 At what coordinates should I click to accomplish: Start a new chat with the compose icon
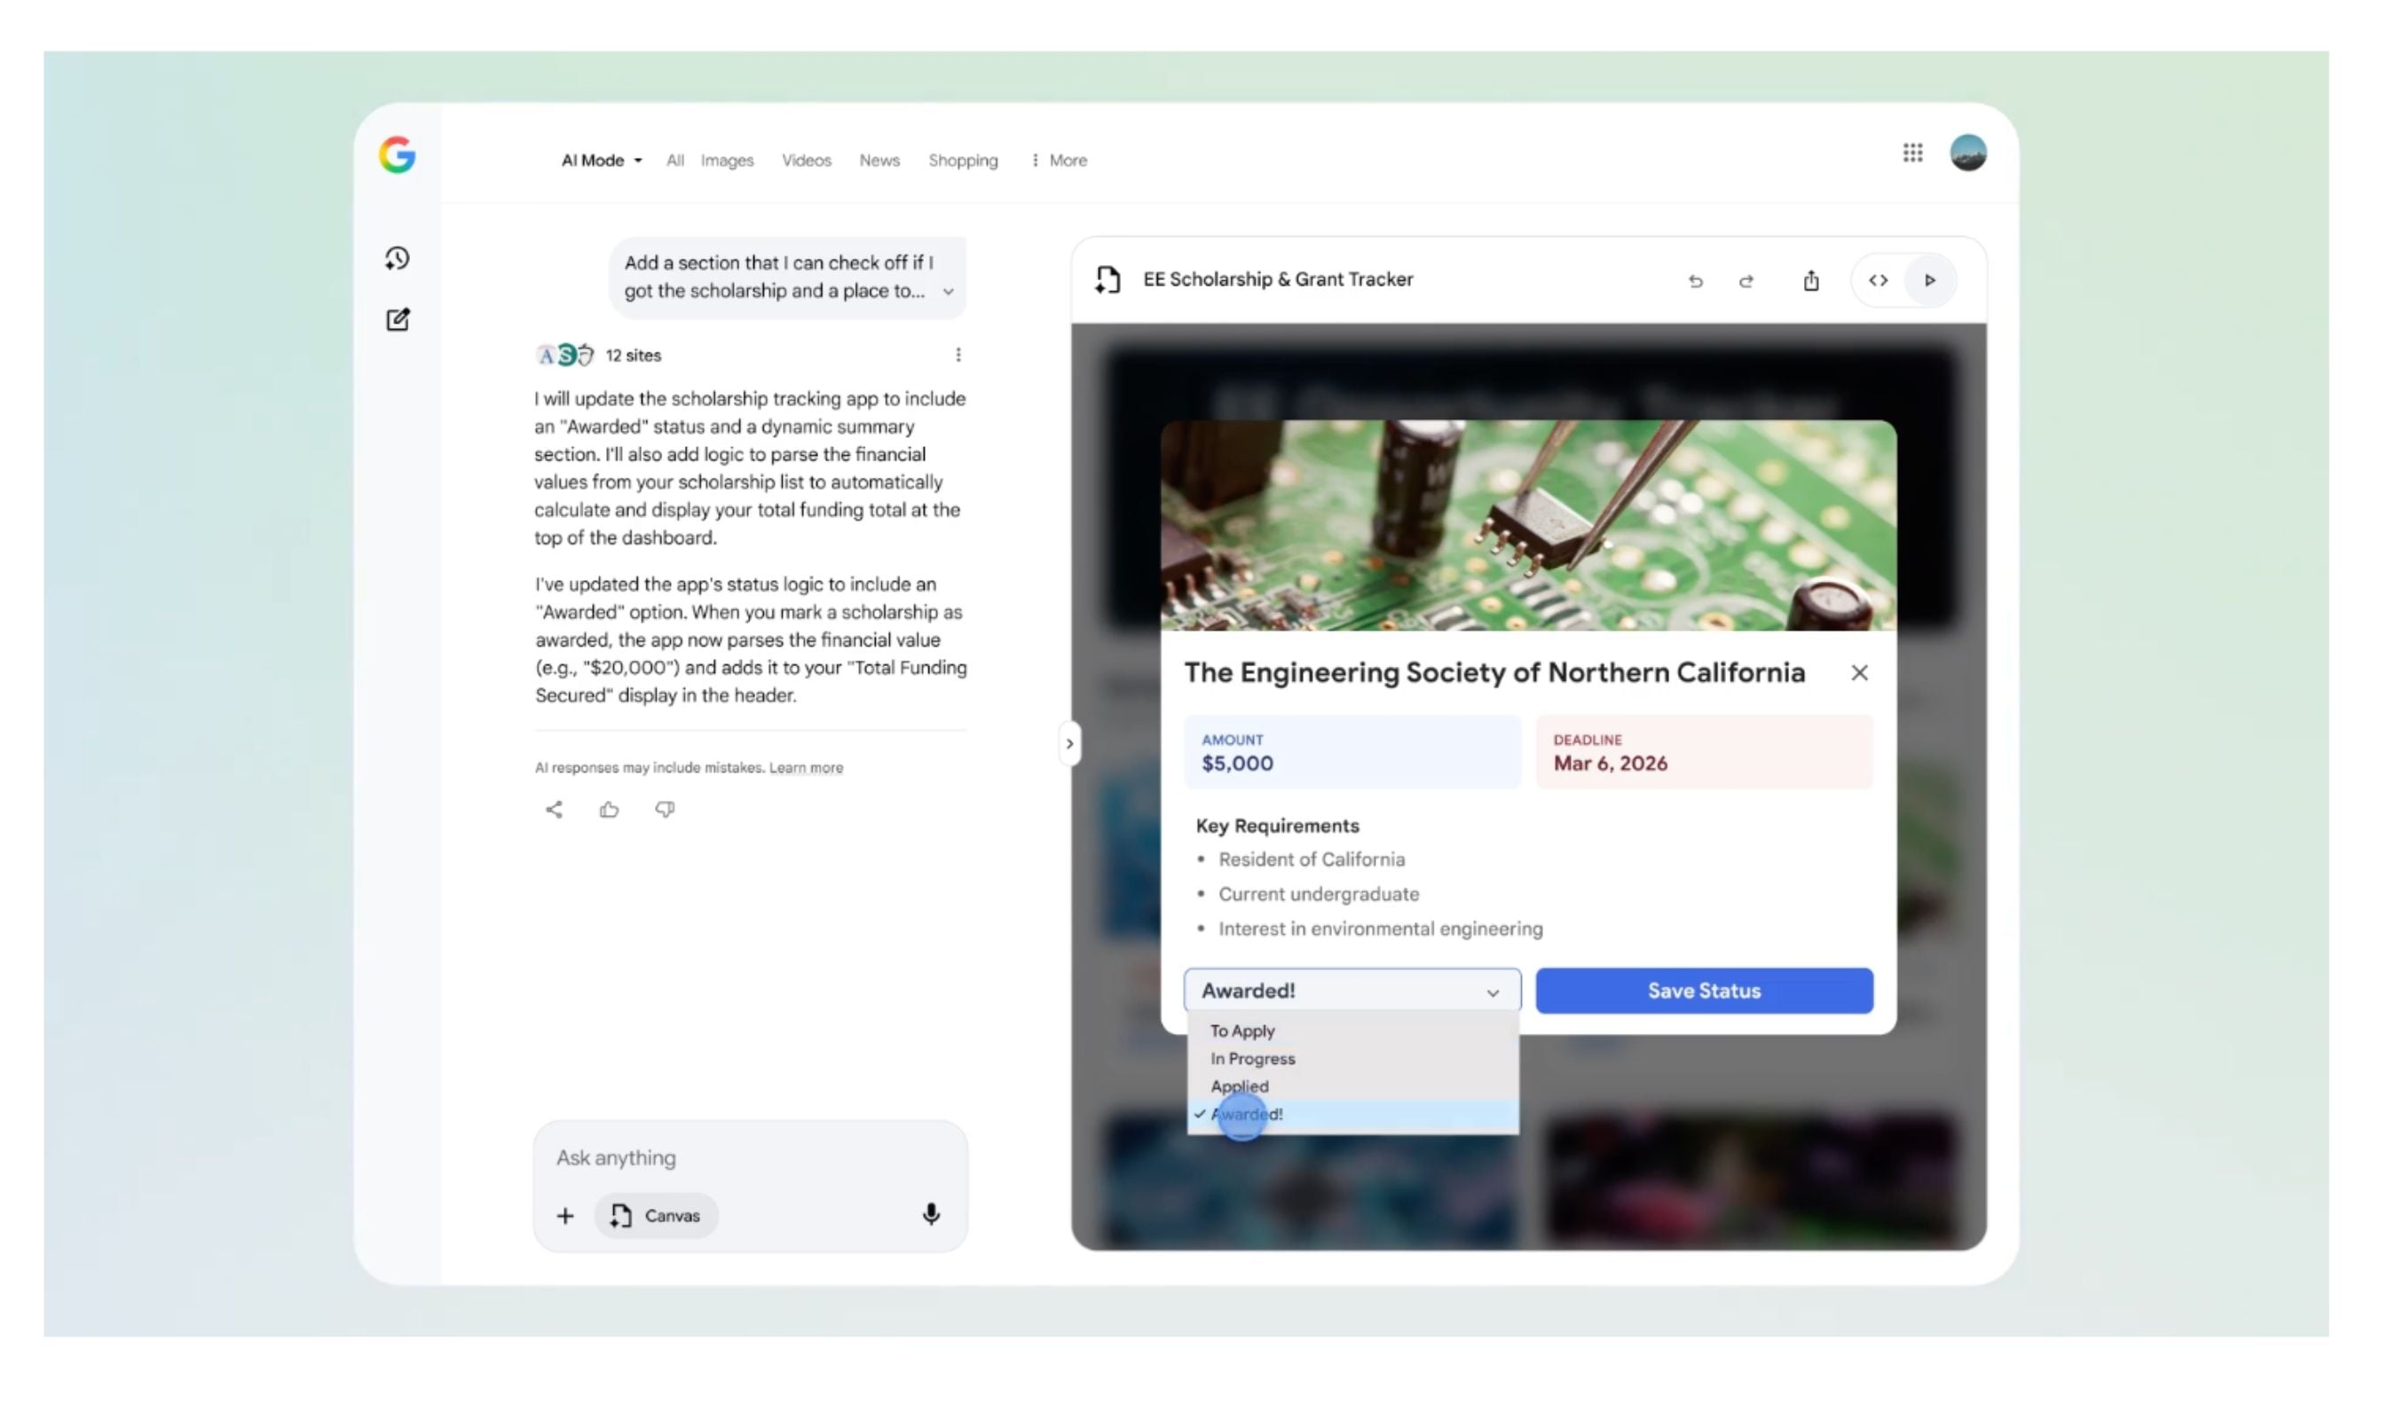tap(397, 319)
